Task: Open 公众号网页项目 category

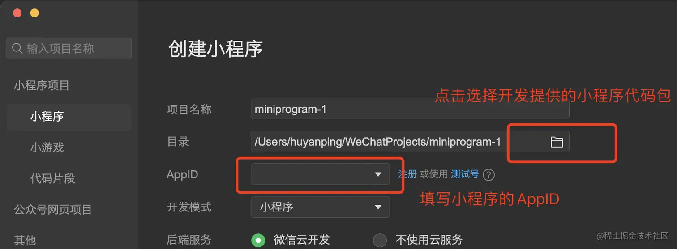Action: click(53, 209)
